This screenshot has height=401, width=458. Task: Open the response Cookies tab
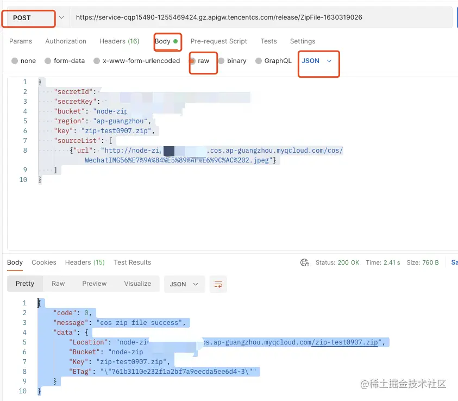(x=44, y=262)
